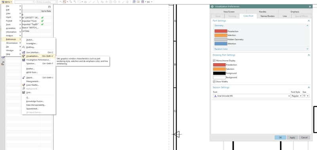This screenshot has height=150, width=317.
Task: Open the Help menu
Action: pos(11,54)
